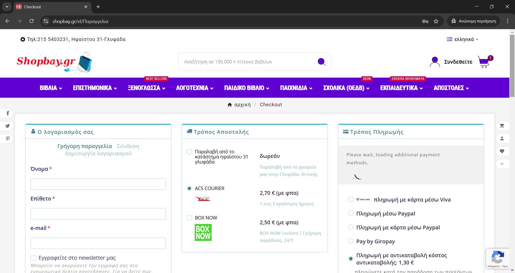515x273 pixels.
Task: Expand the ΛΟΓΟΤΕΧΝΙΑ menu
Action: click(x=195, y=88)
